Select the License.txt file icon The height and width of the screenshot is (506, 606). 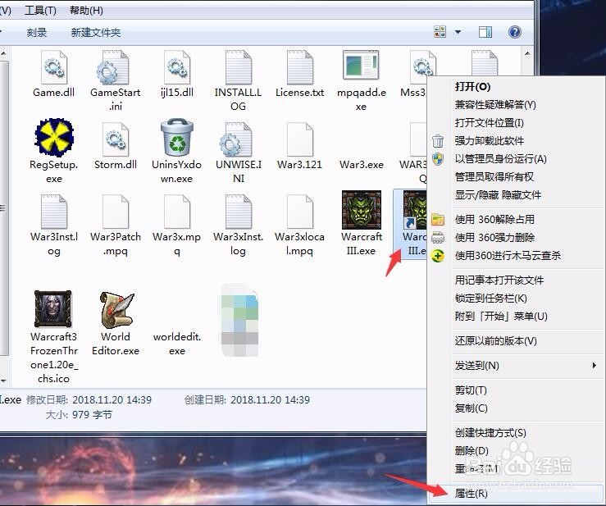click(x=299, y=67)
